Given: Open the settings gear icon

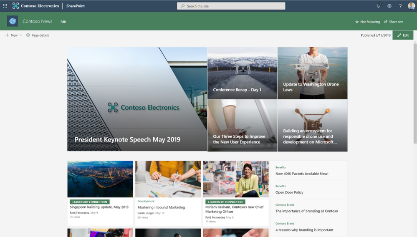Looking at the screenshot, I should (389, 6).
